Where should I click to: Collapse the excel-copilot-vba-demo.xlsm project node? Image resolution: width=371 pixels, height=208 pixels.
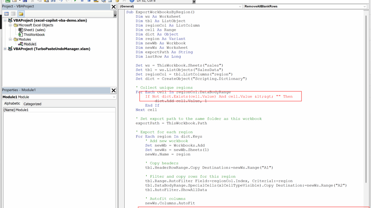click(x=5, y=21)
